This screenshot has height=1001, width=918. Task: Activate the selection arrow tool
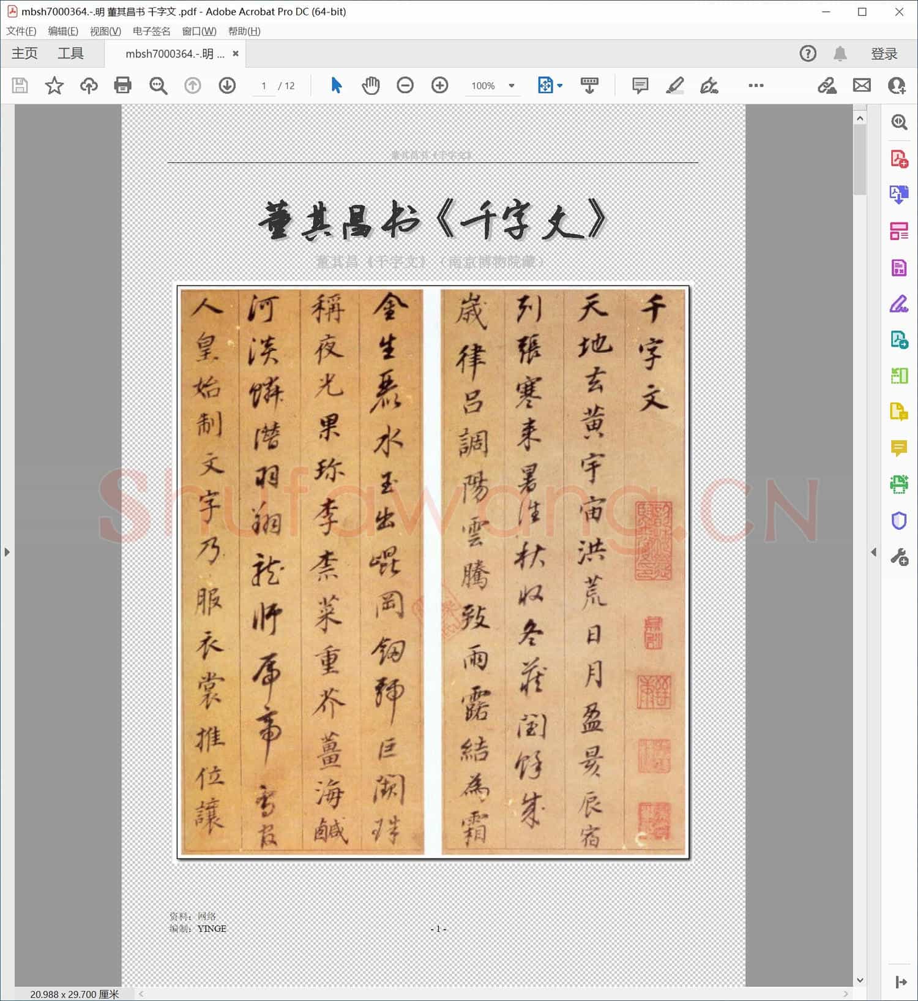pos(336,85)
